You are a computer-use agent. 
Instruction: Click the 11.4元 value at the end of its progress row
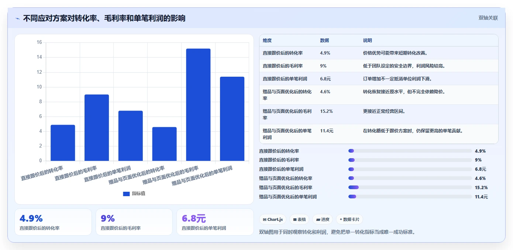tap(481, 197)
